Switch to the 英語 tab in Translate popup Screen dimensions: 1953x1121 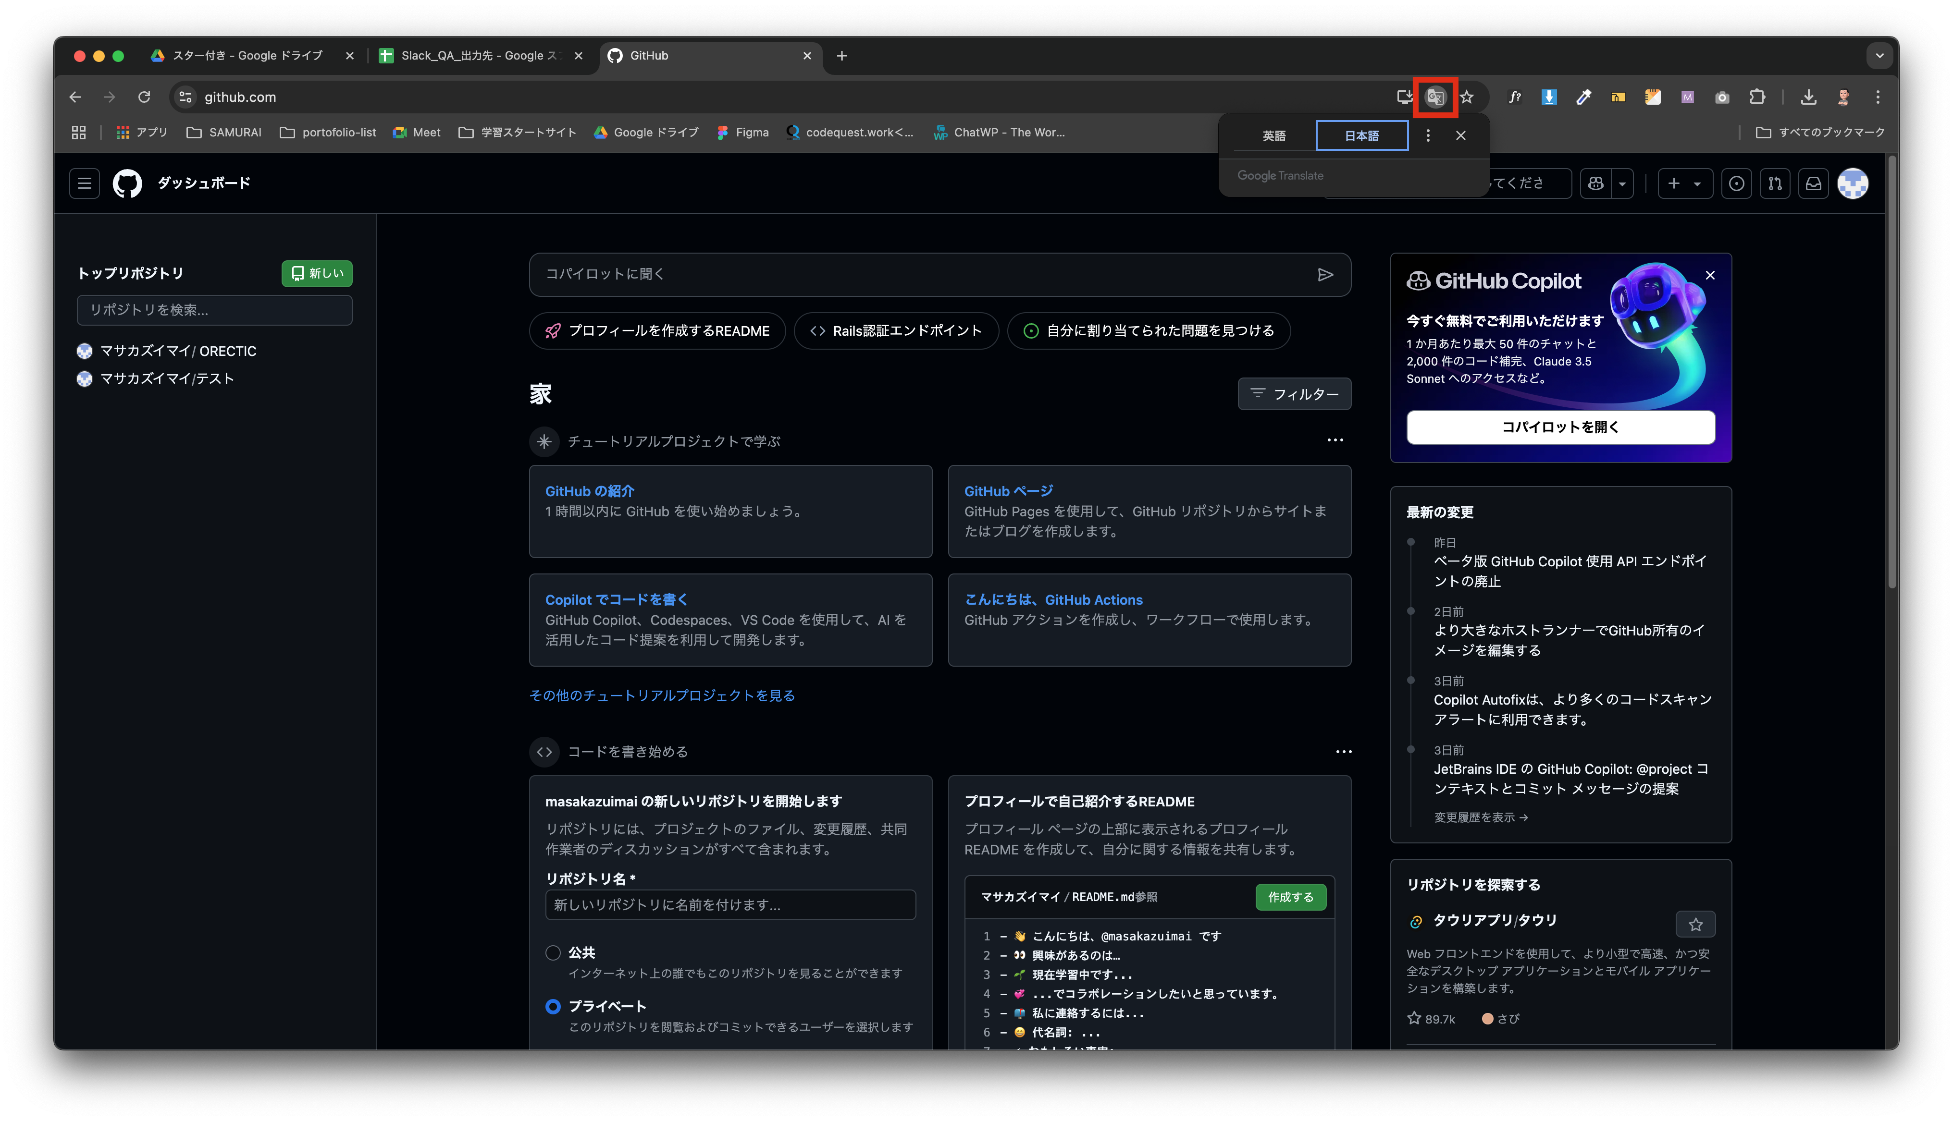(1274, 135)
